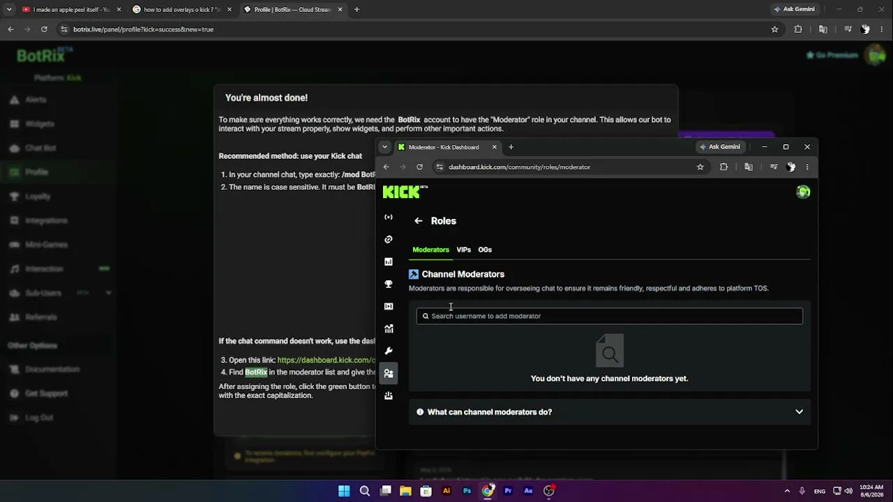Open Windows taskbar search

364,491
